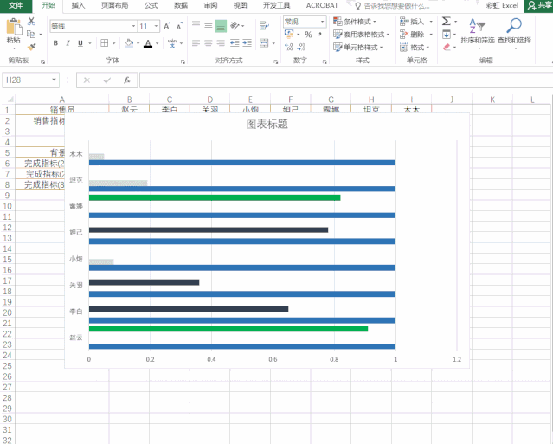This screenshot has width=553, height=444.
Task: Click the Cut scissors icon
Action: tap(32, 21)
